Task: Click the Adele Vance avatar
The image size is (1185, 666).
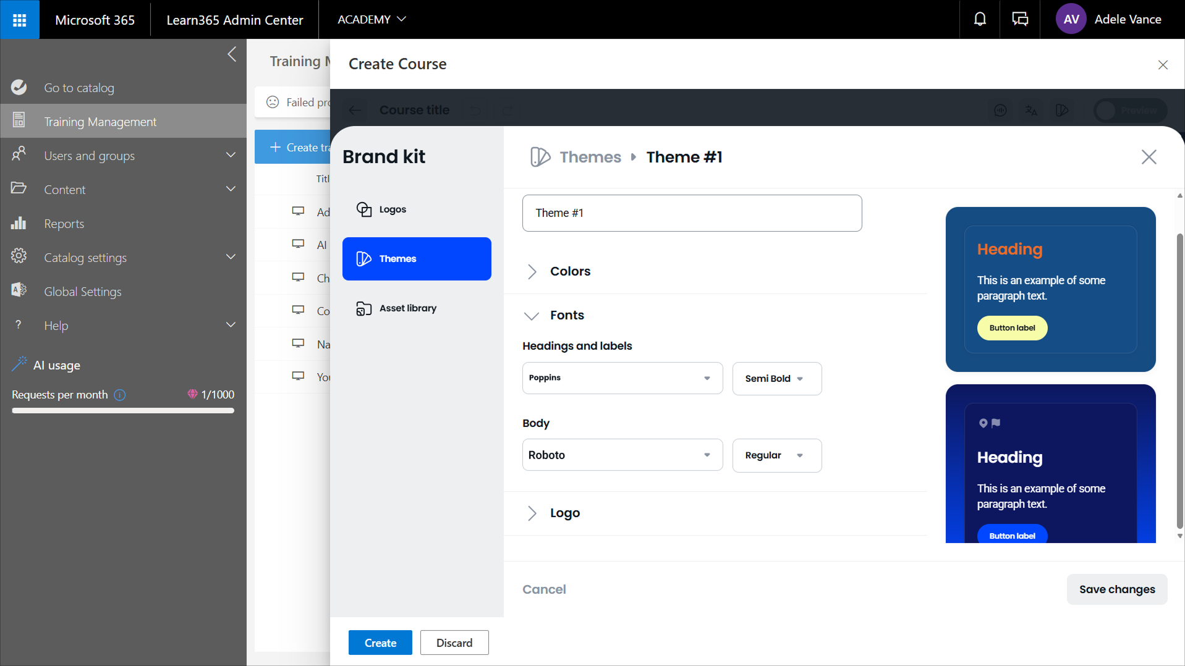Action: click(x=1071, y=20)
